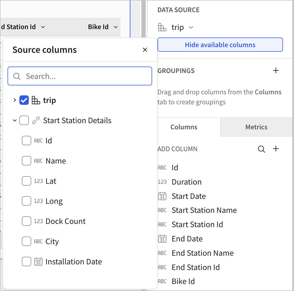Click the ABC type icon beside Start Station Name

coord(162,210)
